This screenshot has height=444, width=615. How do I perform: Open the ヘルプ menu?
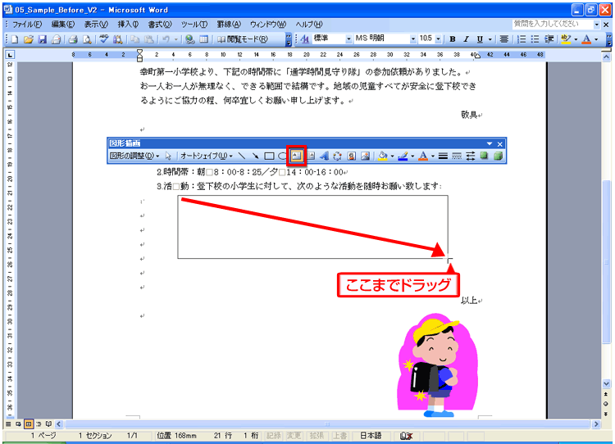pyautogui.click(x=309, y=25)
